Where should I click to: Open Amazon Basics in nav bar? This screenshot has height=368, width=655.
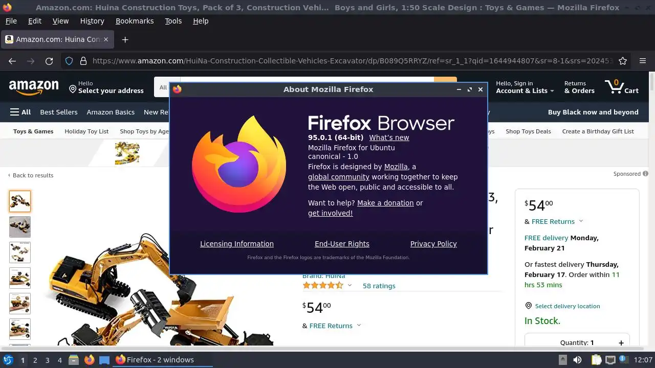pyautogui.click(x=111, y=112)
